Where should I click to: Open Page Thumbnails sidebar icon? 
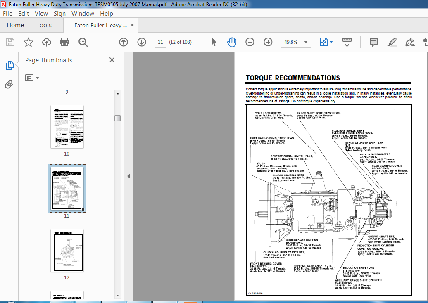tap(10, 66)
